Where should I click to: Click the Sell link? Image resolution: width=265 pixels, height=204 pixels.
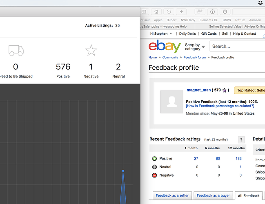225,33
